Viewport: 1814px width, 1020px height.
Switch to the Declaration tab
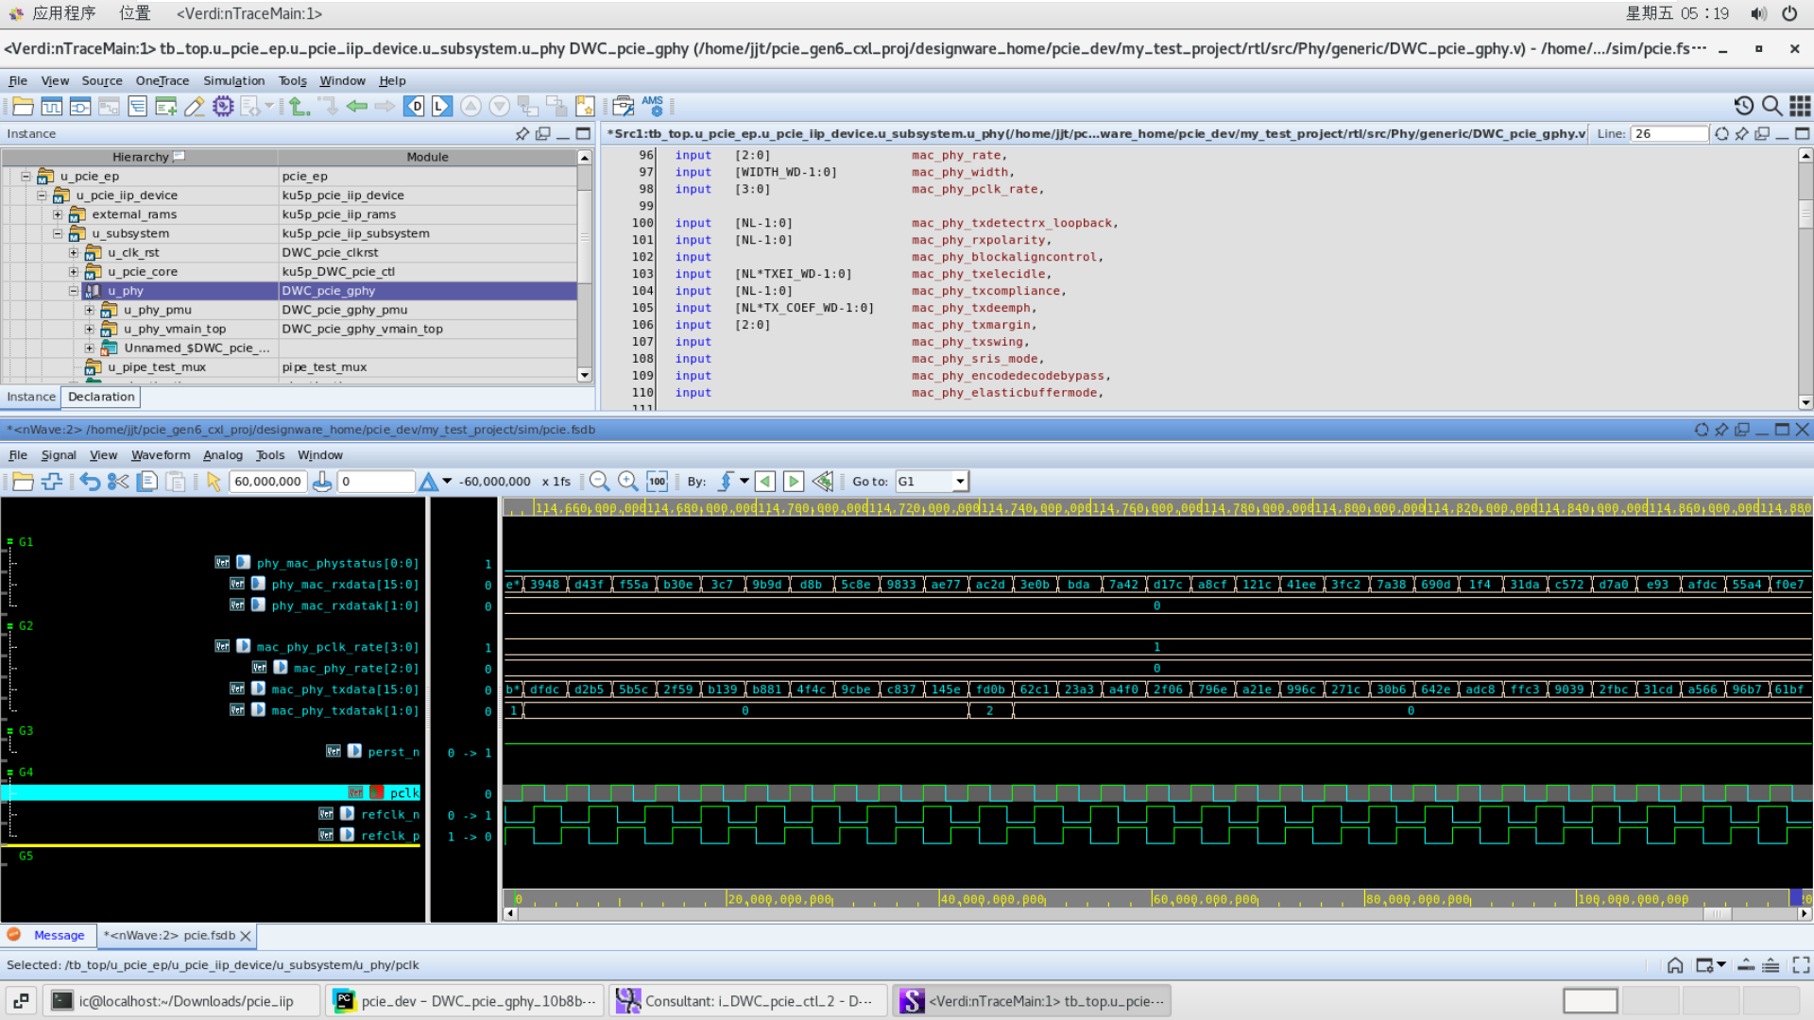[x=101, y=397]
